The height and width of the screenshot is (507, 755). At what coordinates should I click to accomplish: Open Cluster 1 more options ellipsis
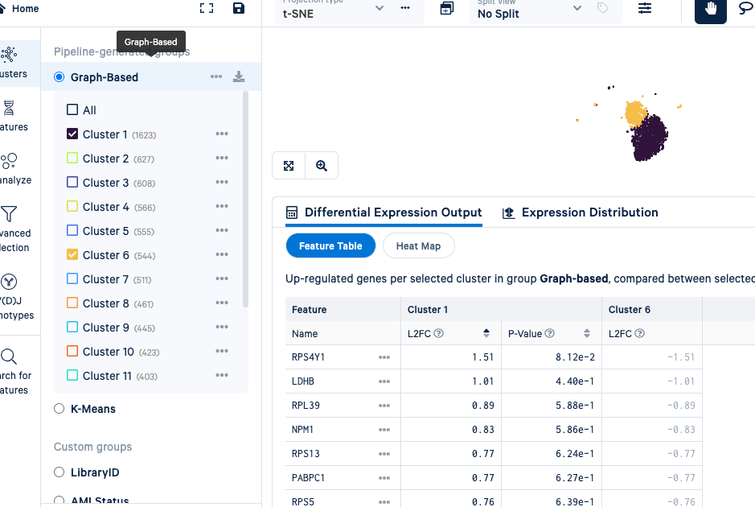(x=222, y=134)
